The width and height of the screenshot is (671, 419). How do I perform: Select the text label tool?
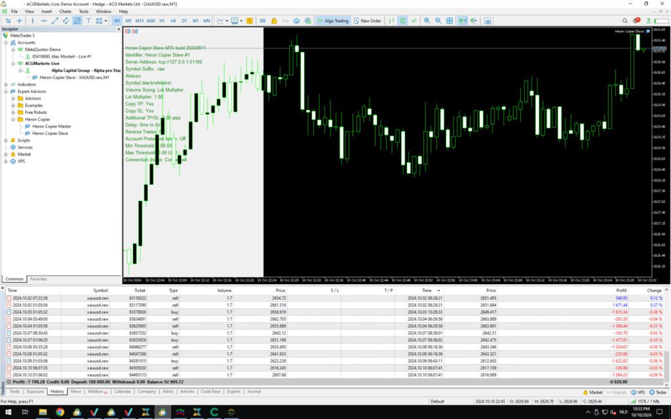pos(88,20)
